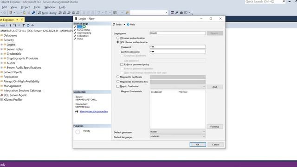Select the Server Roles page
297x167 pixels.
(x=84, y=30)
